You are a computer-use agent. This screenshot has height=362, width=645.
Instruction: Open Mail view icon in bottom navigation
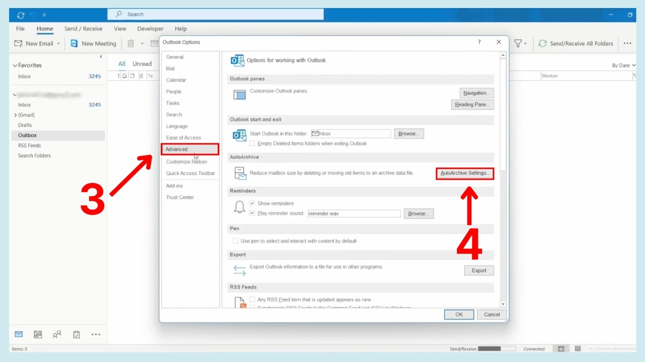coord(19,334)
